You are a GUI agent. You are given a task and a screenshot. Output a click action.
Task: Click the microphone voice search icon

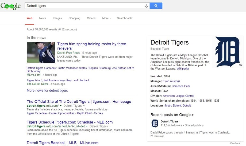pyautogui.click(x=147, y=6)
